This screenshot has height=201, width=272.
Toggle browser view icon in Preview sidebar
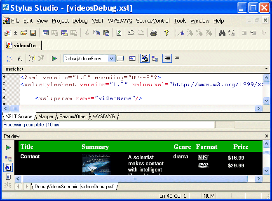[x=8, y=167]
